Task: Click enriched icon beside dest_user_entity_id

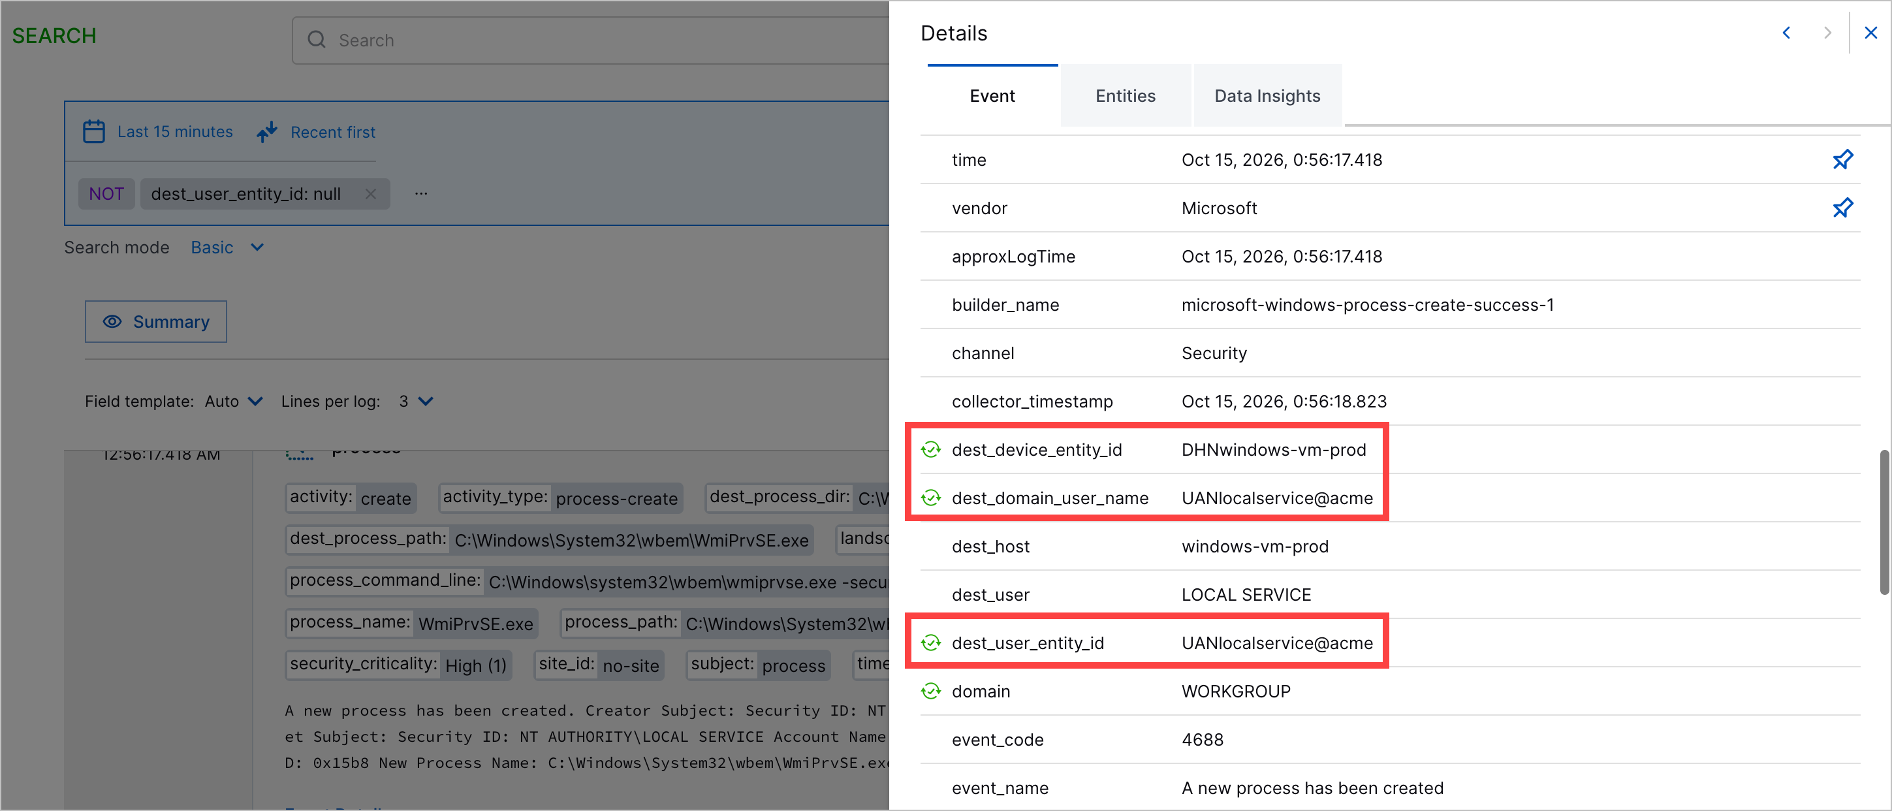Action: pos(930,643)
